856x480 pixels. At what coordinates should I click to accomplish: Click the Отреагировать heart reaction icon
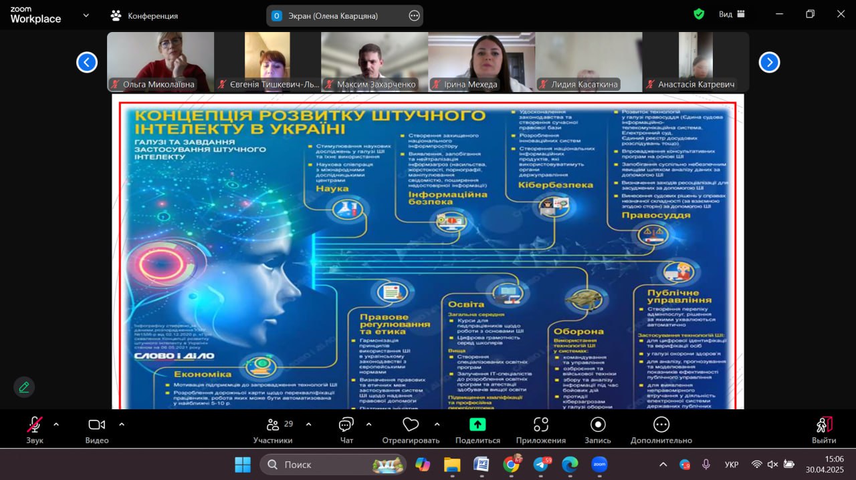coord(411,425)
